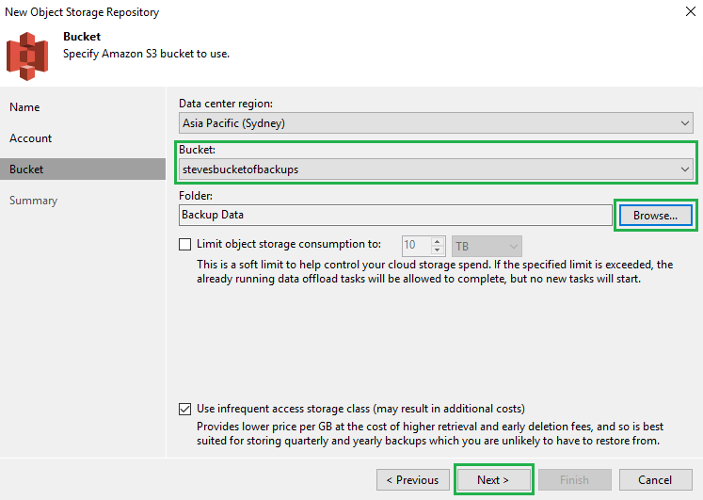Jump to the Summary step

click(x=34, y=201)
